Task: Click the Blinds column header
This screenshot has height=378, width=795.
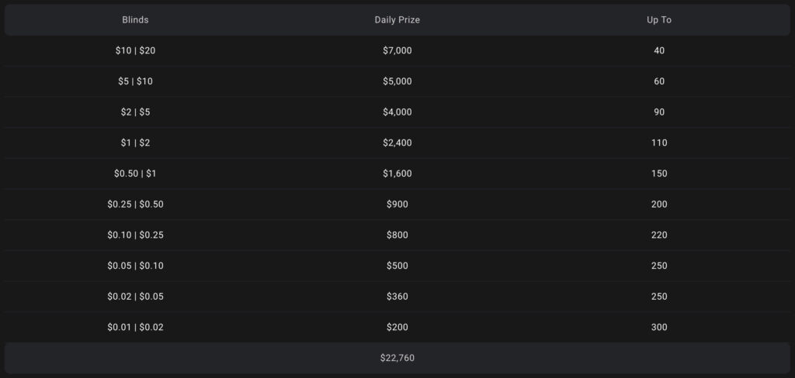Action: tap(135, 20)
